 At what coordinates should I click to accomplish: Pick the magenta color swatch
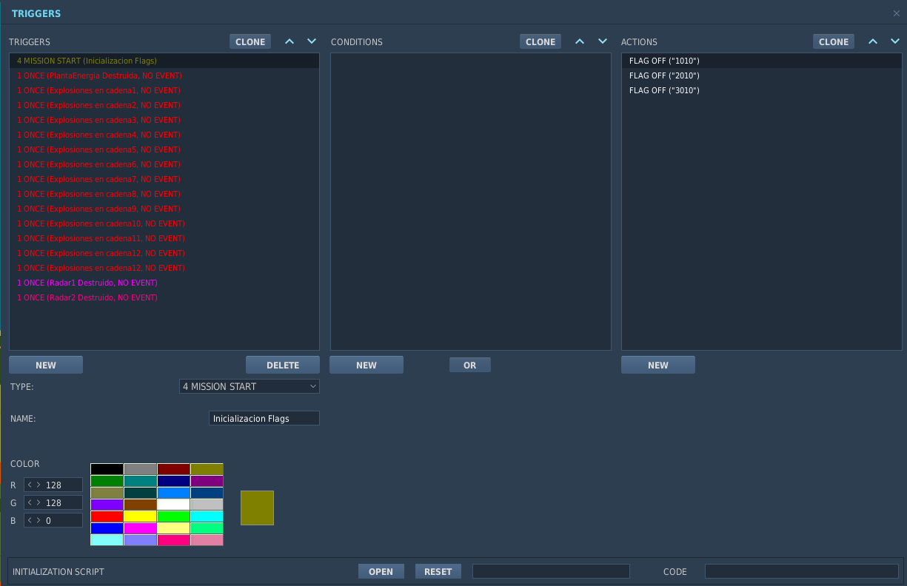point(140,528)
